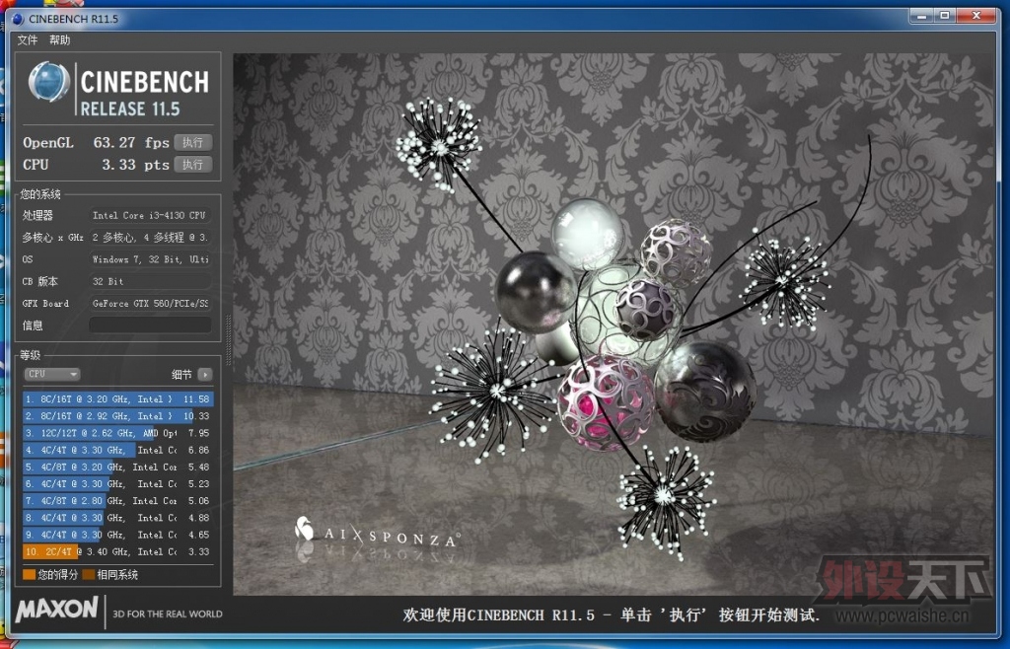The image size is (1010, 649).
Task: Select ranking row 1 scoring 11.58
Action: [x=118, y=399]
